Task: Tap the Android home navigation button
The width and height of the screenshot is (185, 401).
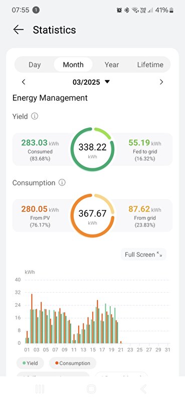Action: coord(91,389)
